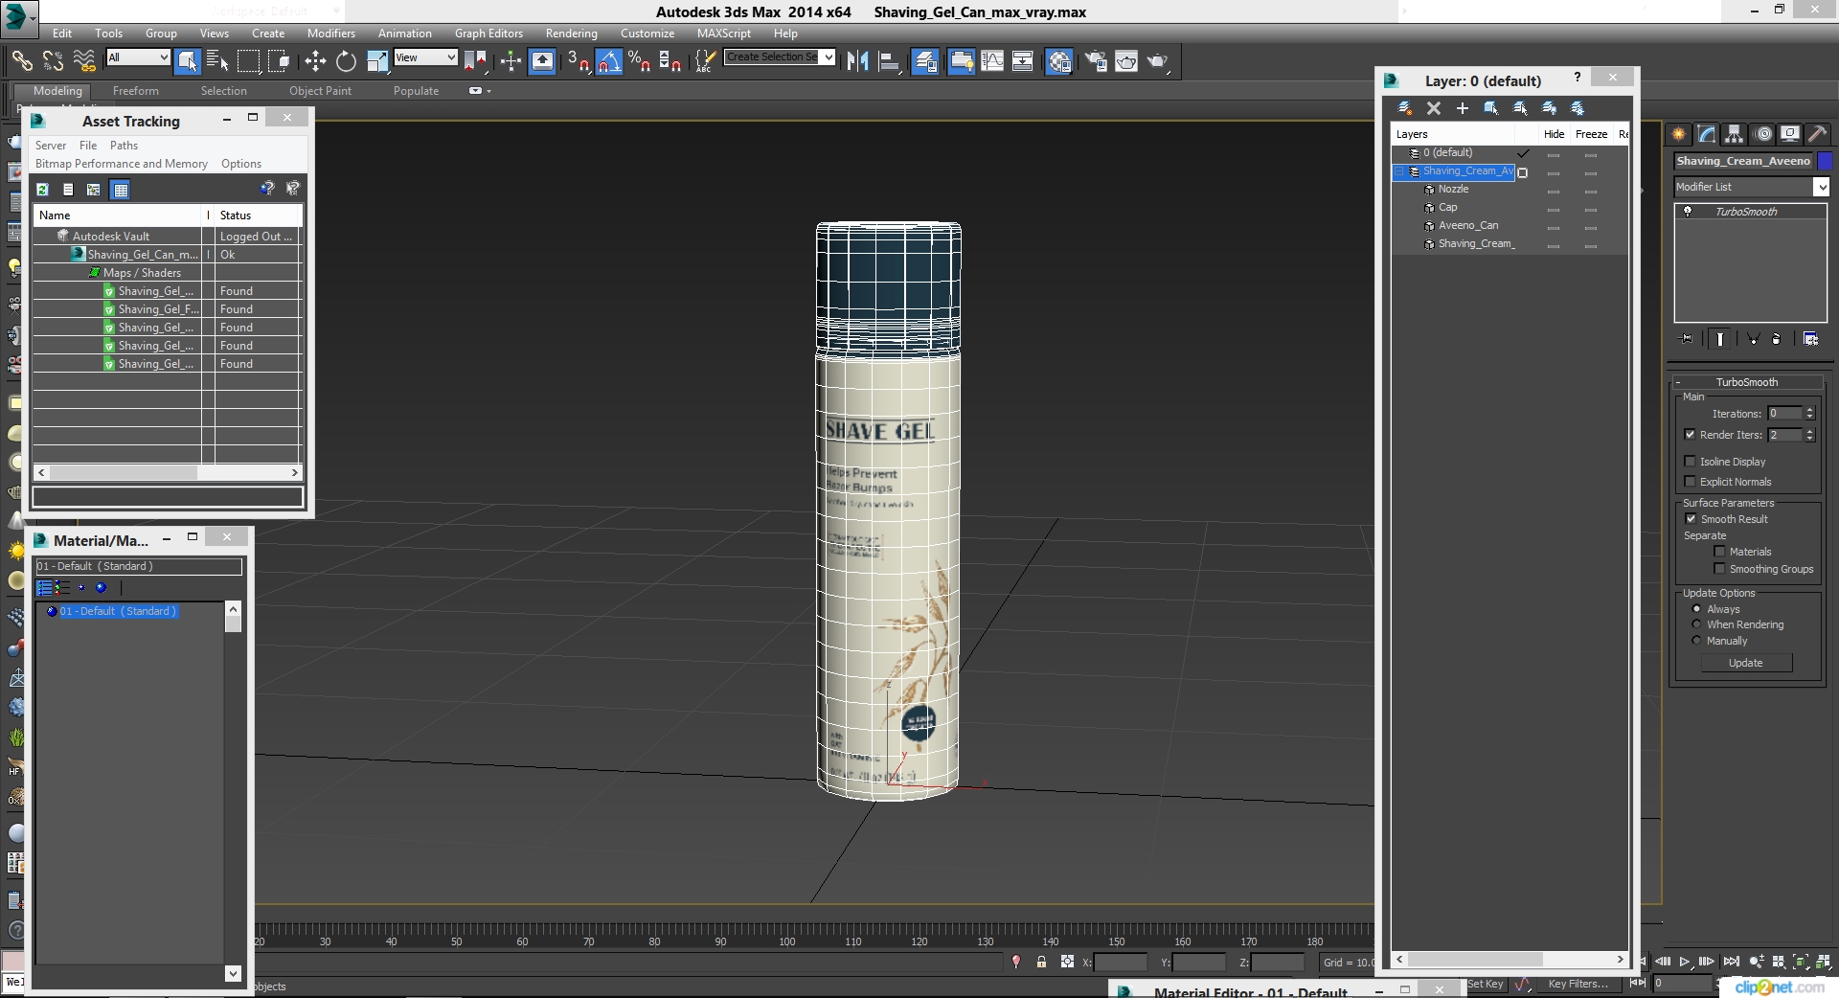This screenshot has height=998, width=1839.
Task: Switch to the Hierarchy command panel tab
Action: pyautogui.click(x=1735, y=134)
